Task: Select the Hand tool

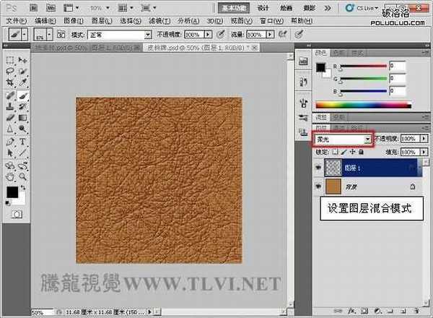Action: [10, 176]
